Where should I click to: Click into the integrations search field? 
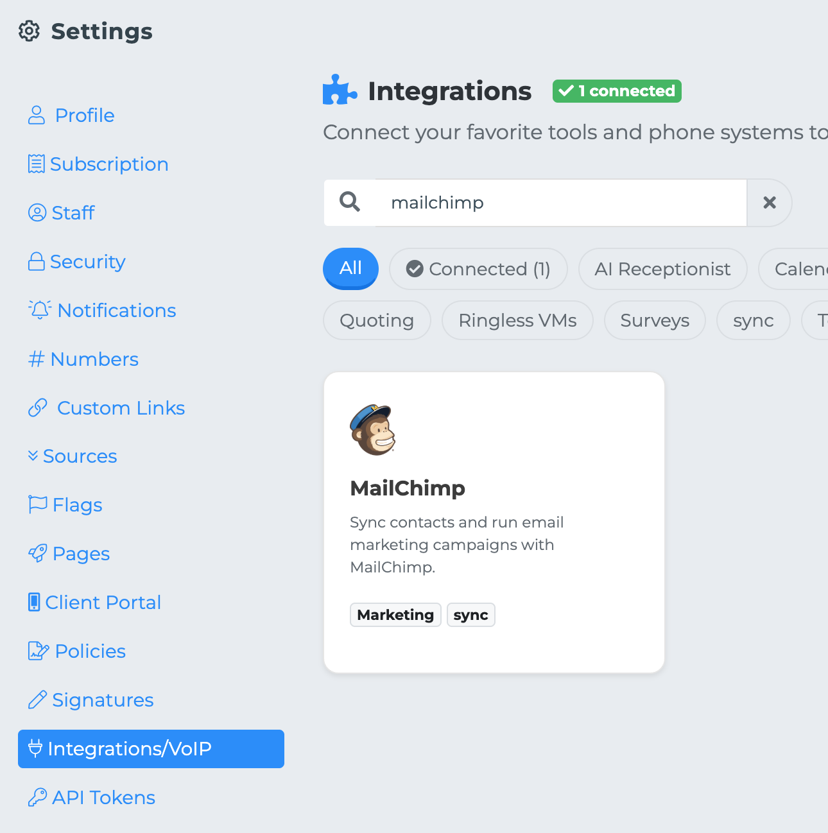click(558, 203)
